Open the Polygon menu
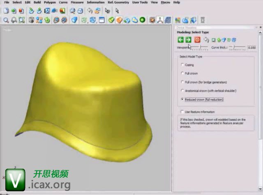Image resolution: width=263 pixels, height=195 pixels. pyautogui.click(x=50, y=2)
